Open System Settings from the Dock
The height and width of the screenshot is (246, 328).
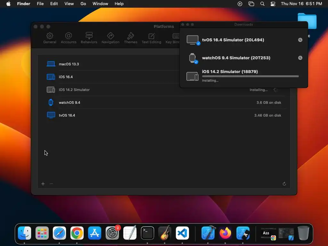(112, 233)
